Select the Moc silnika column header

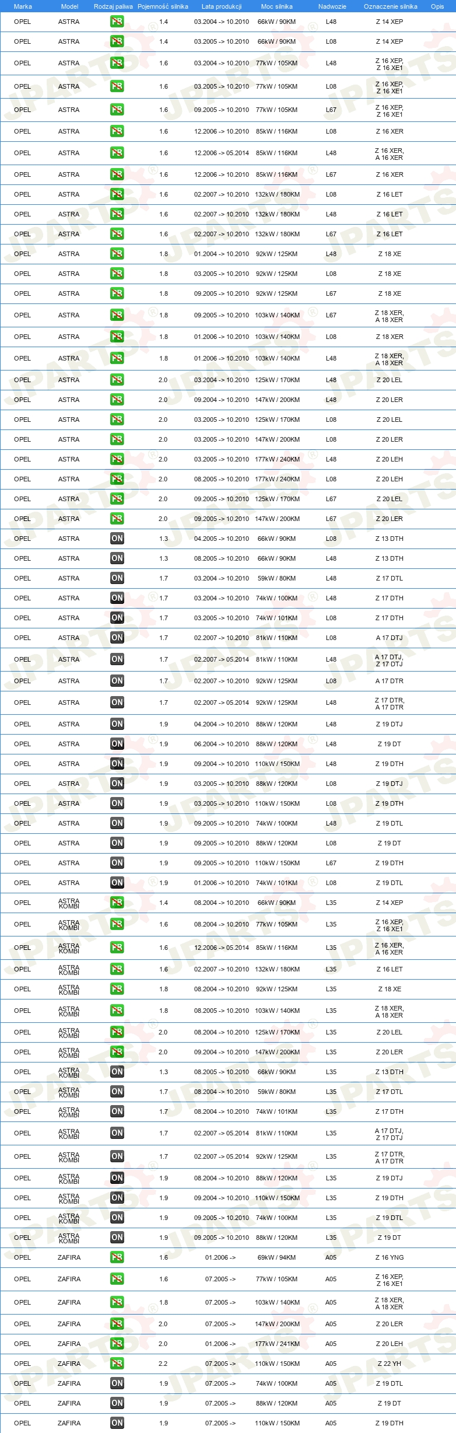click(x=277, y=6)
